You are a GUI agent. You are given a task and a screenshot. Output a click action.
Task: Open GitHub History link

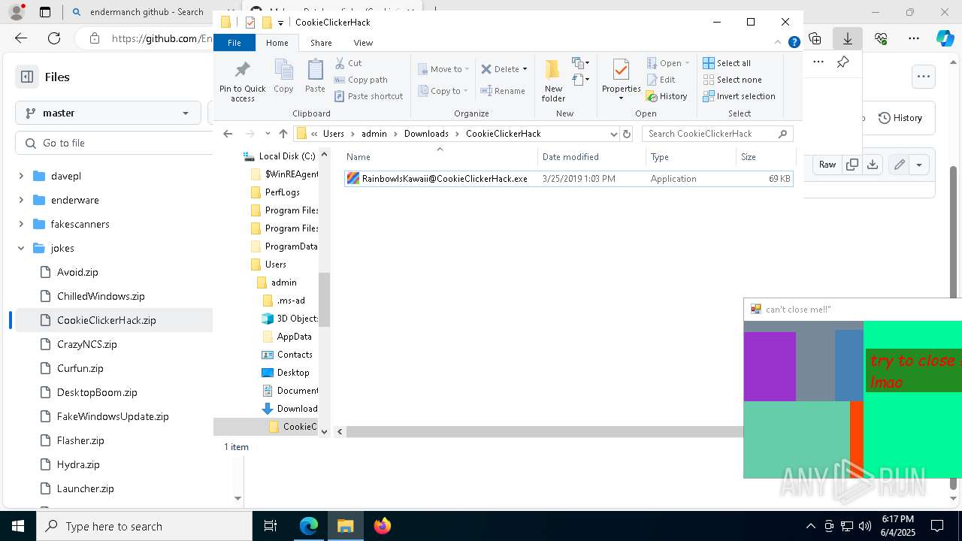coord(900,118)
